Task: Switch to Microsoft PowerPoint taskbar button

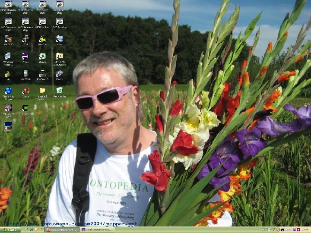Action: pyautogui.click(x=61, y=230)
